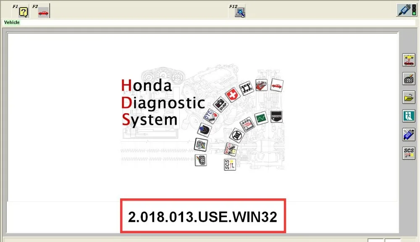Open blue interface device setup icon in sidebar

coord(409,135)
